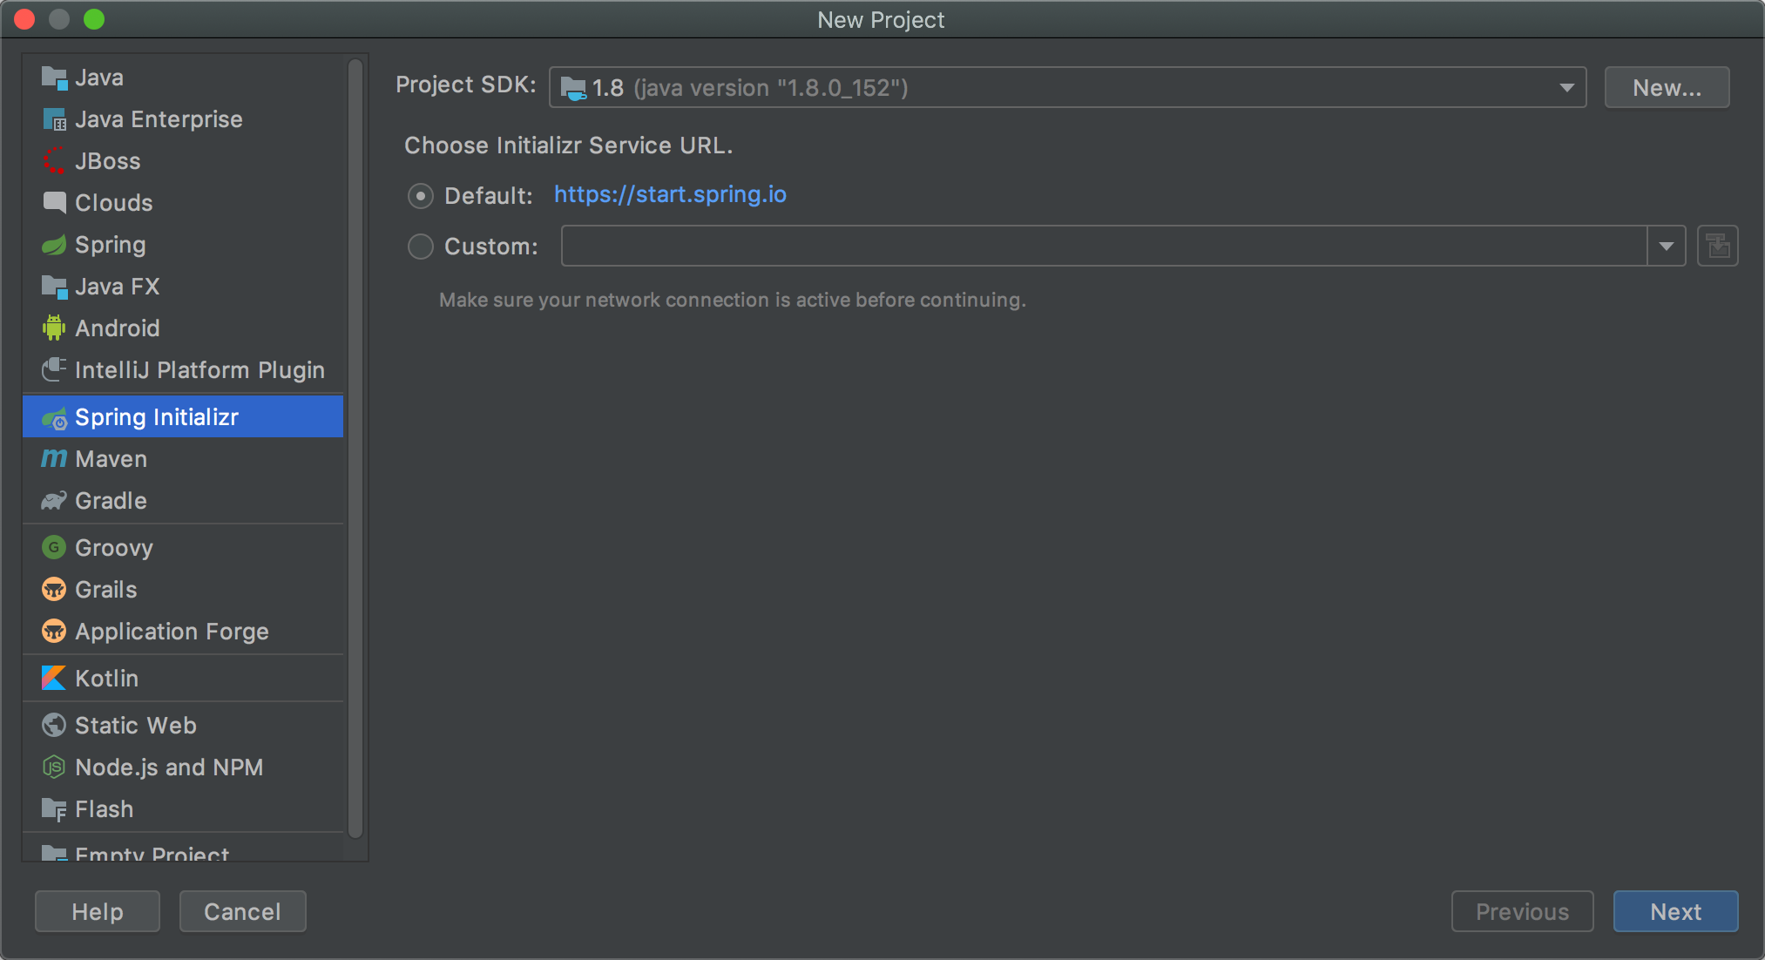The height and width of the screenshot is (960, 1765).
Task: Enable the Custom URL radio button
Action: pyautogui.click(x=421, y=247)
